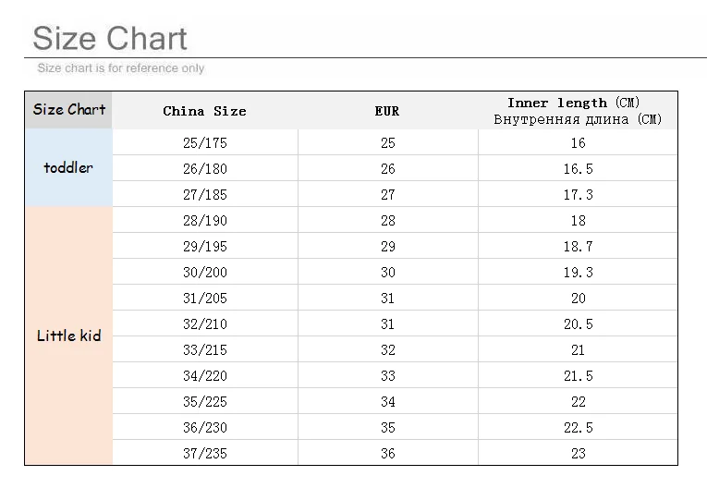Select EUR value in the 36/230 row
Screen dimensions: 707x488
(x=387, y=428)
